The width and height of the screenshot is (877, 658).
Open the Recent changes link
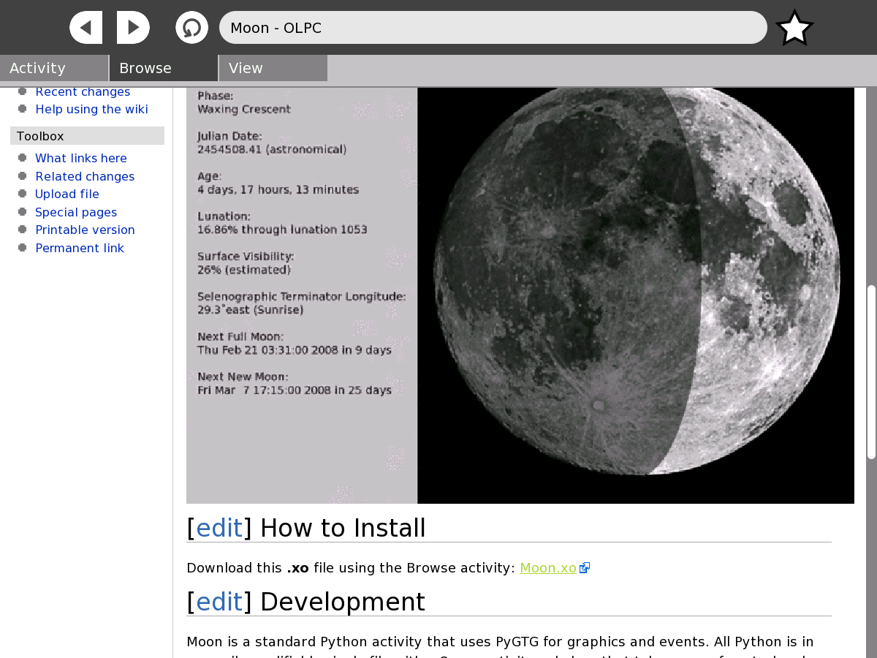(83, 91)
